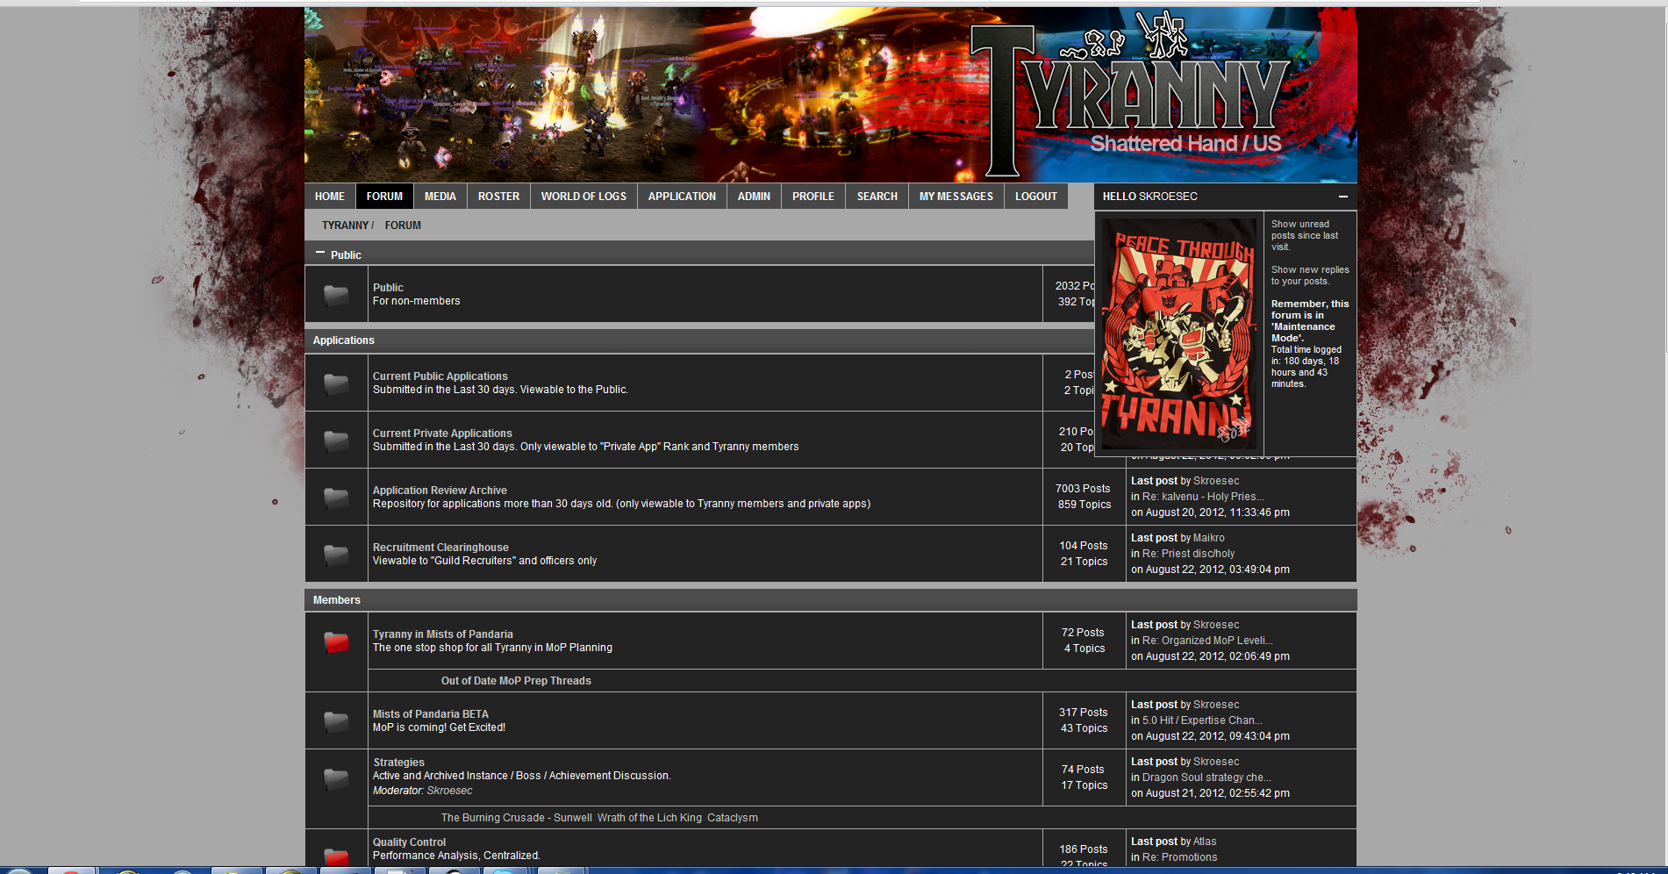Open the Current Public Applications board
The image size is (1668, 874).
(440, 376)
